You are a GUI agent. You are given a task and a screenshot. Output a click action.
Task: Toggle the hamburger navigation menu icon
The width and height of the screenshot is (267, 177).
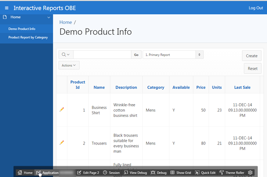pyautogui.click(x=7, y=8)
